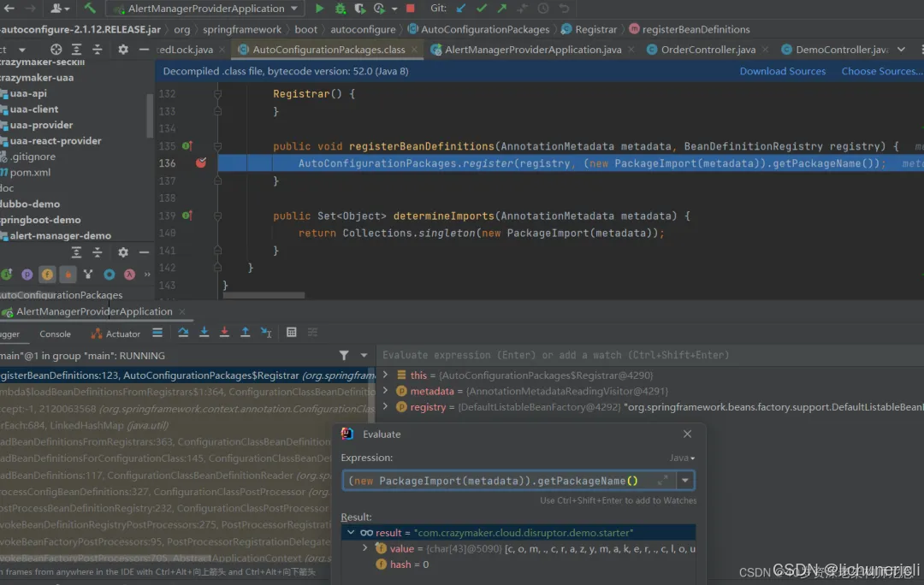Click the Choose Sources link
The image size is (924, 585).
pos(880,71)
